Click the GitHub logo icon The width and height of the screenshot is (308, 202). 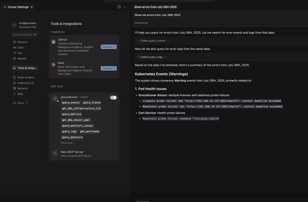coord(53,42)
